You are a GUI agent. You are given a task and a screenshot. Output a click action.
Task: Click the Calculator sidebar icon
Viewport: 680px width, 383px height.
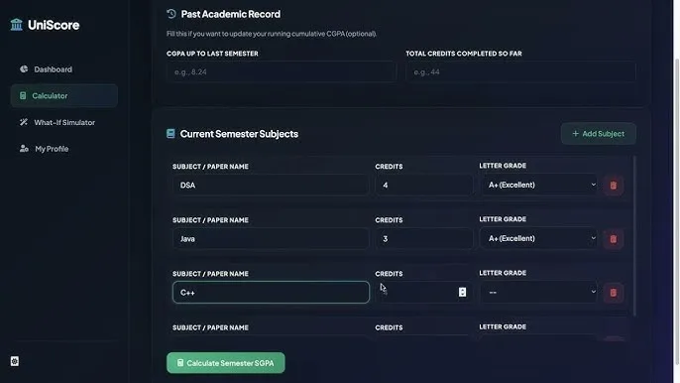[x=23, y=95]
